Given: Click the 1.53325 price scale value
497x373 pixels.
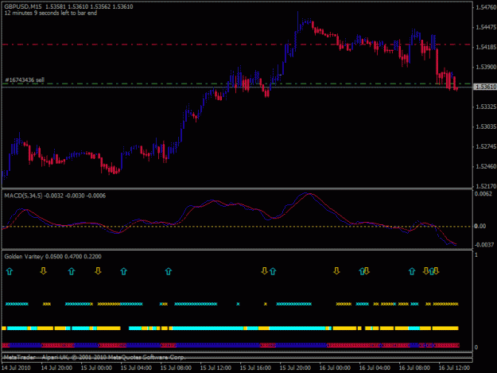Looking at the screenshot, I should point(486,107).
